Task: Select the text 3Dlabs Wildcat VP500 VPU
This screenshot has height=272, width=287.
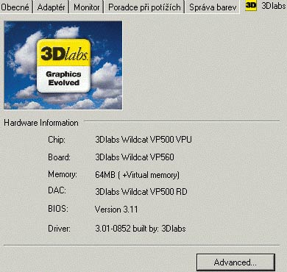Action: click(143, 140)
